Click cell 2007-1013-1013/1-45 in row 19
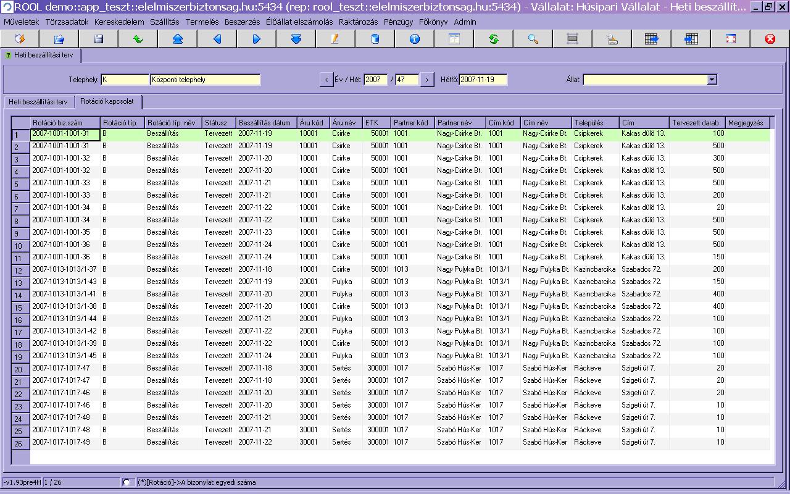 [x=65, y=356]
